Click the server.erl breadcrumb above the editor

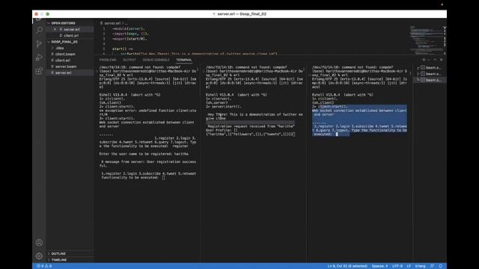[x=112, y=23]
